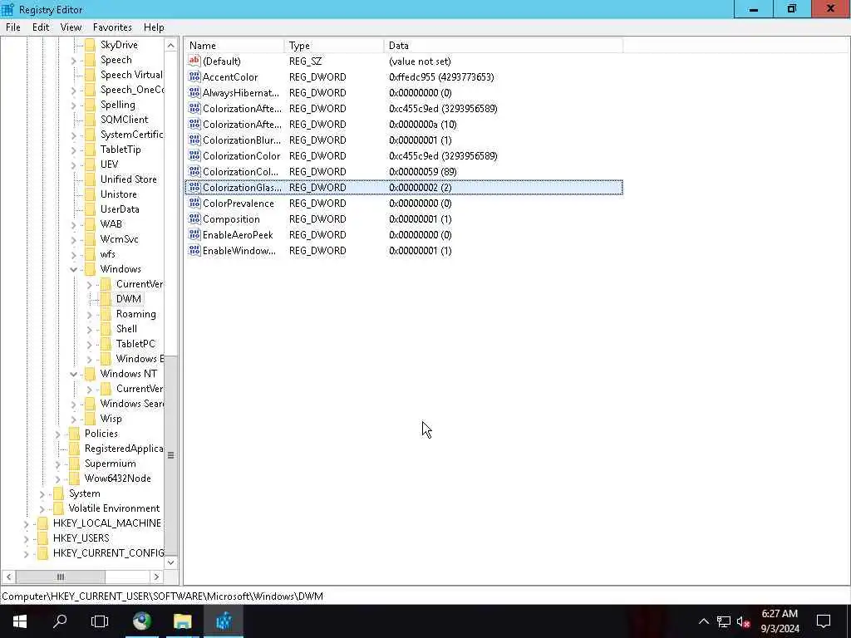Collapse the Windows NT key
The width and height of the screenshot is (851, 638).
pyautogui.click(x=74, y=374)
